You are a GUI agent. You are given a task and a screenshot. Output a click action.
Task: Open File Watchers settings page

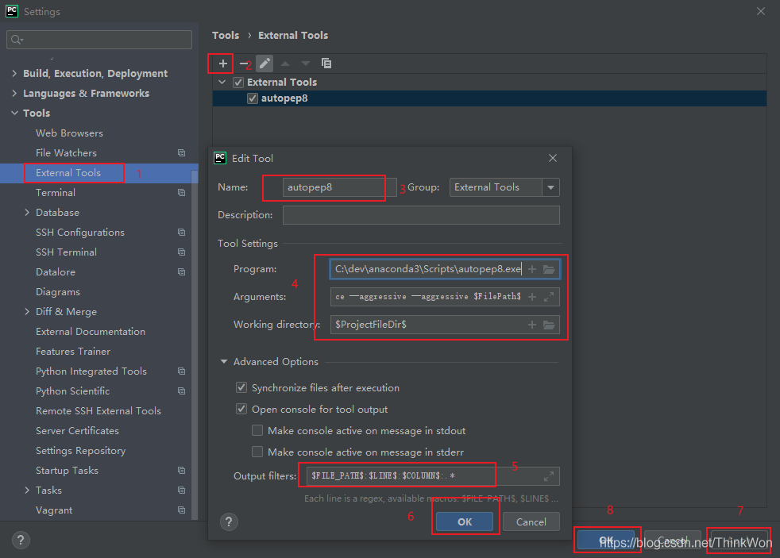coord(66,153)
